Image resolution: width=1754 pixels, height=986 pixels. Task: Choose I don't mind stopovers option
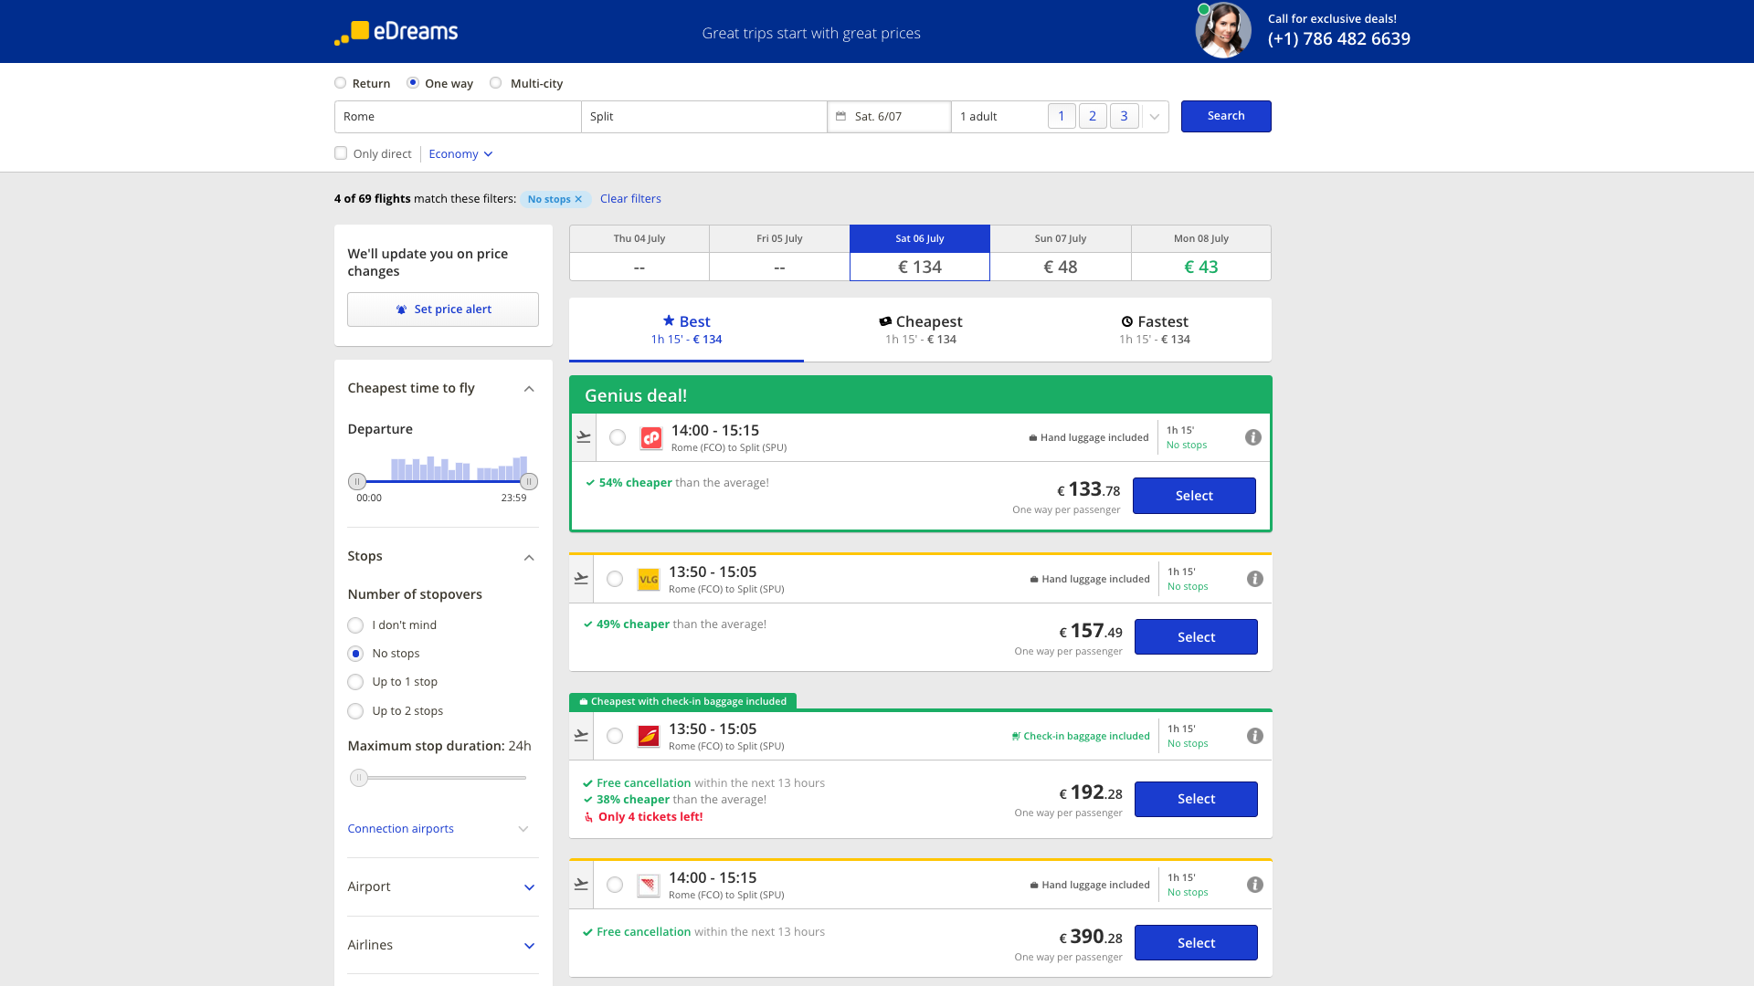(x=355, y=625)
